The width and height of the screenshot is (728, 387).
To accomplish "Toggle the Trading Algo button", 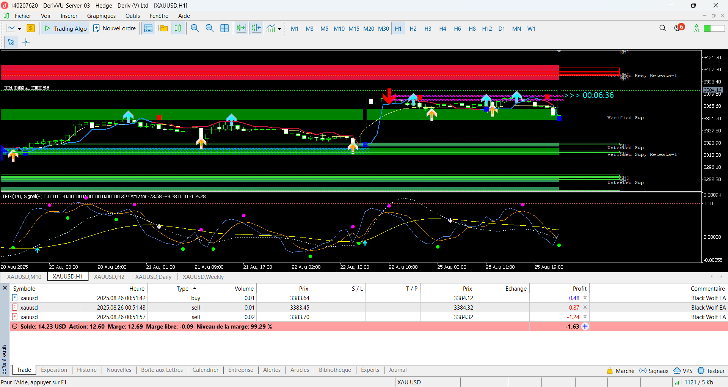I will [65, 28].
